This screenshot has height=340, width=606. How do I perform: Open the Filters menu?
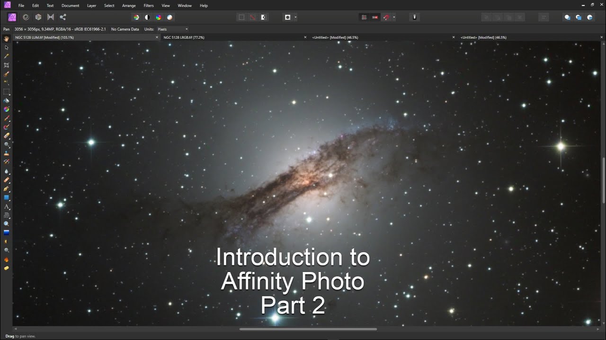point(149,6)
